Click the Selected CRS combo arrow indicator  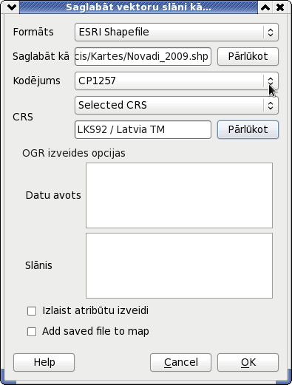[x=271, y=105]
